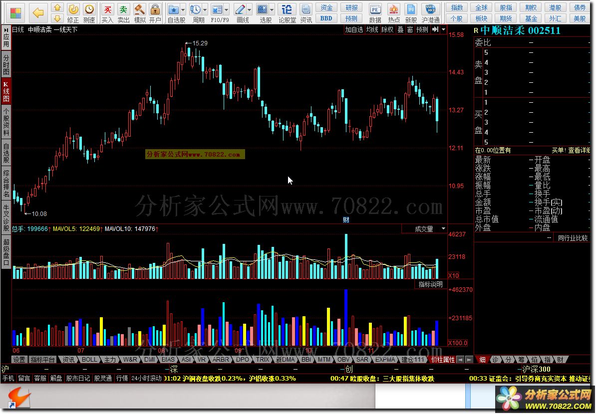596x414 pixels.
Task: Open the 模拟 simulation gavel icon
Action: [139, 13]
